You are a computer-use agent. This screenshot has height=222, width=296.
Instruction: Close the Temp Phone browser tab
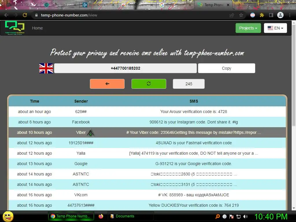tap(228, 5)
